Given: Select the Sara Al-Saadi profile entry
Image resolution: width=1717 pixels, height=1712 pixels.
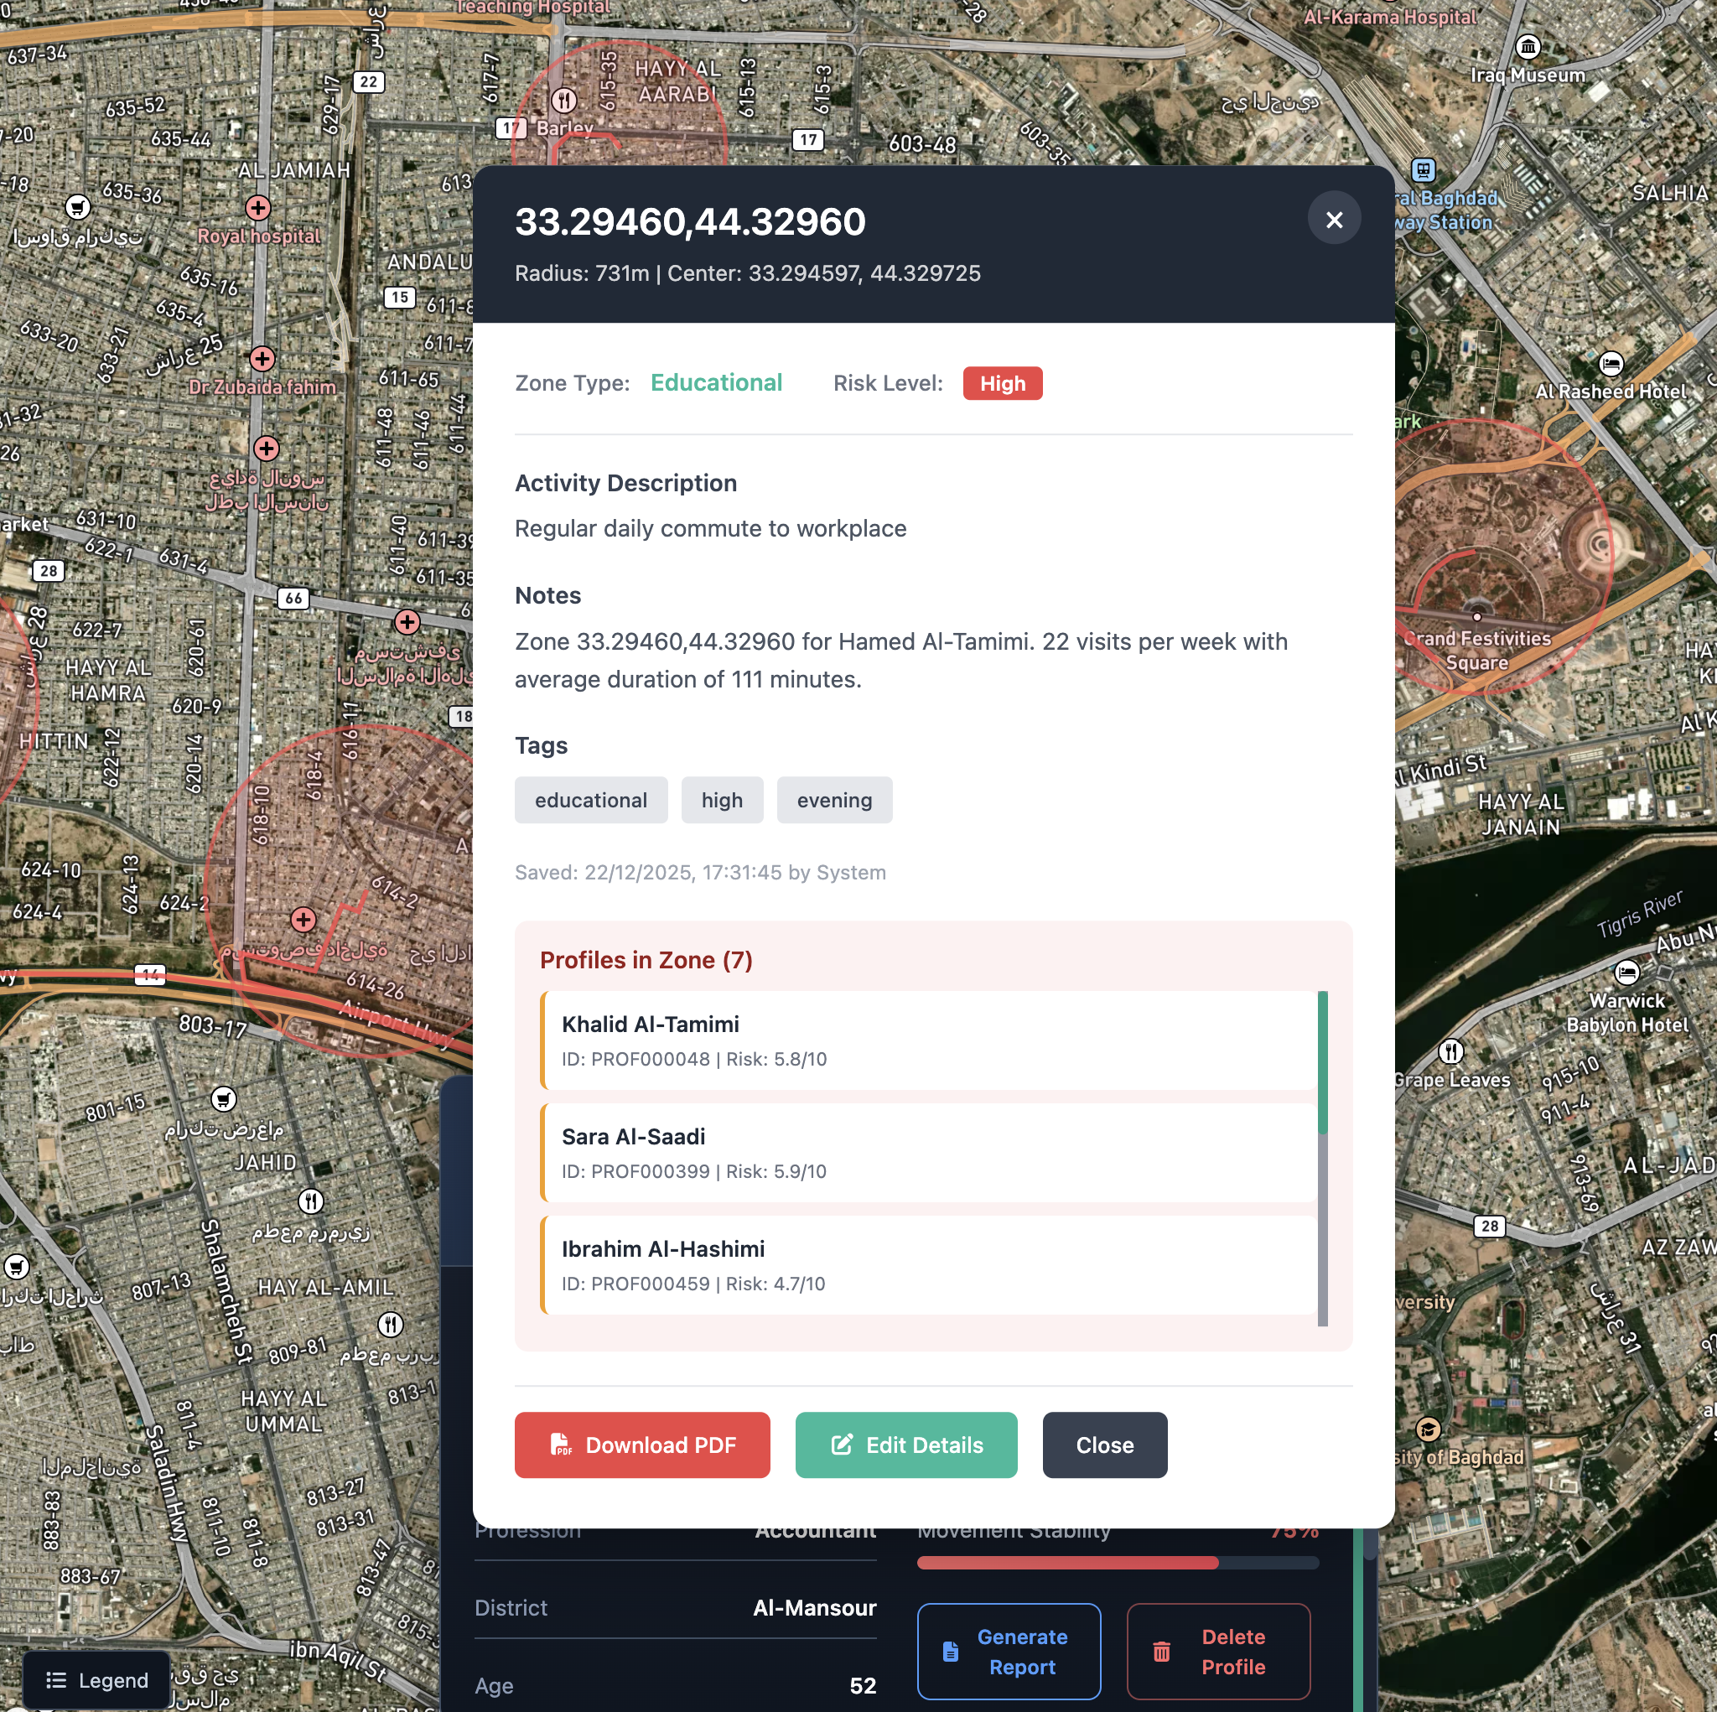Looking at the screenshot, I should tap(929, 1153).
